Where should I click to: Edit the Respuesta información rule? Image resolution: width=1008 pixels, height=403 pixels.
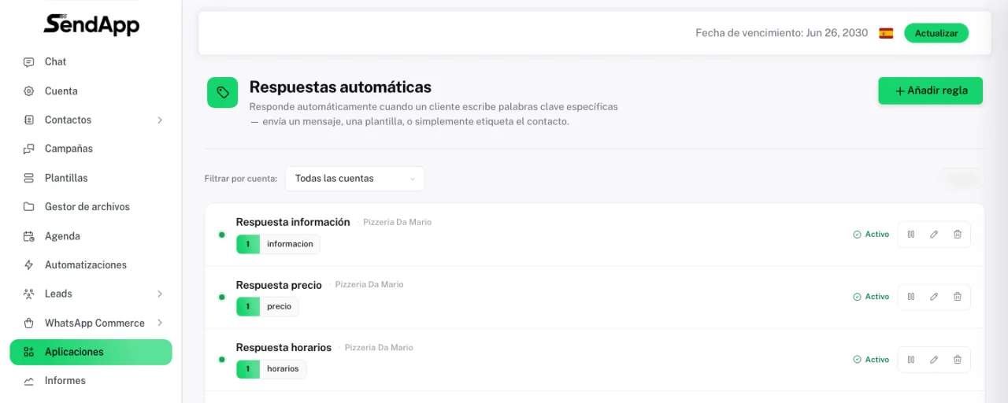(934, 235)
